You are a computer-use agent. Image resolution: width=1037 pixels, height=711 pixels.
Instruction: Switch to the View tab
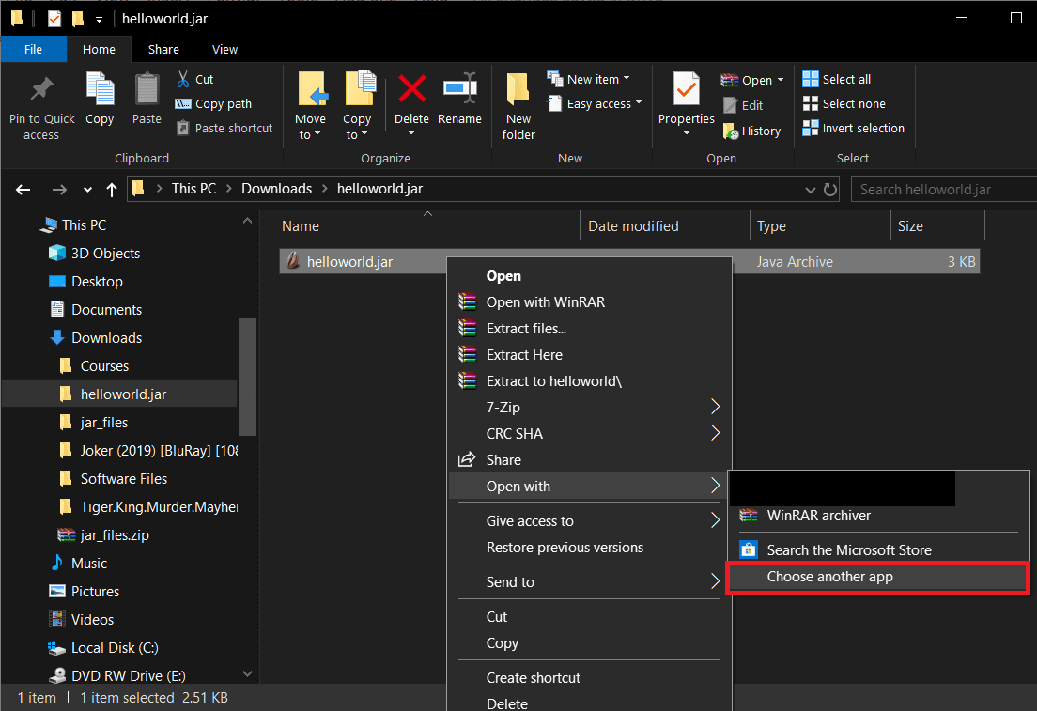pos(224,49)
